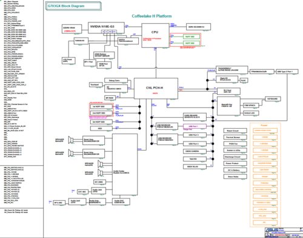Click the USB Type C Port 1 block
The width and height of the screenshot is (303, 238).
click(x=287, y=72)
